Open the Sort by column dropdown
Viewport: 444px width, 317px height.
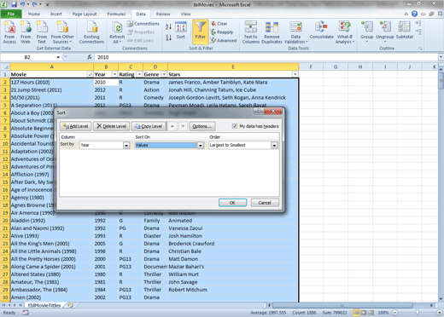click(126, 146)
